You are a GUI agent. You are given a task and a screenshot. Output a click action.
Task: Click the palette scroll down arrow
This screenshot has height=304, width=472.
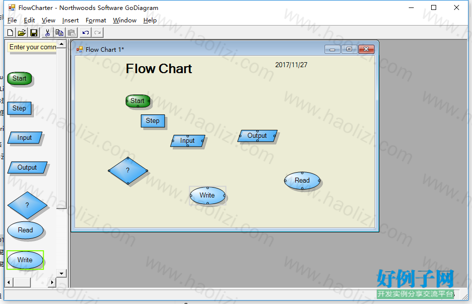click(61, 273)
